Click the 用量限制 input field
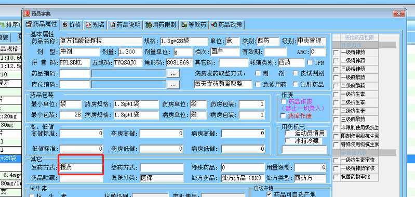The height and width of the screenshot is (197, 415). 310,167
